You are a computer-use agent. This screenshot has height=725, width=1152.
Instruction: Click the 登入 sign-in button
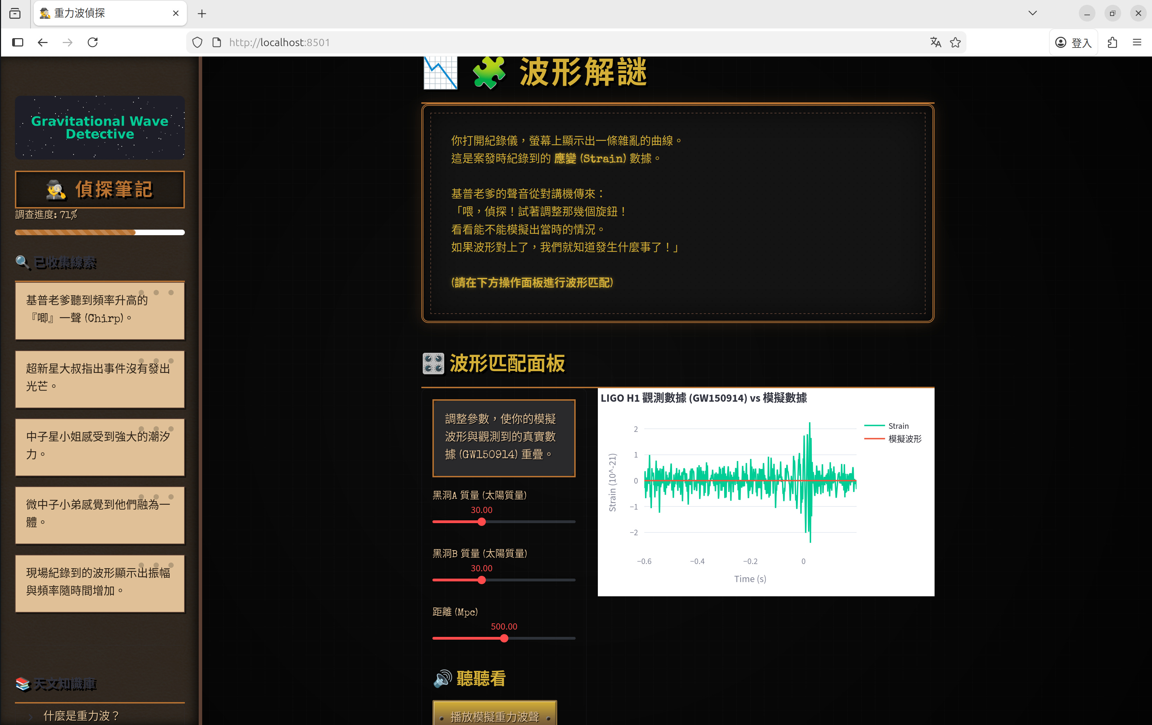point(1073,42)
